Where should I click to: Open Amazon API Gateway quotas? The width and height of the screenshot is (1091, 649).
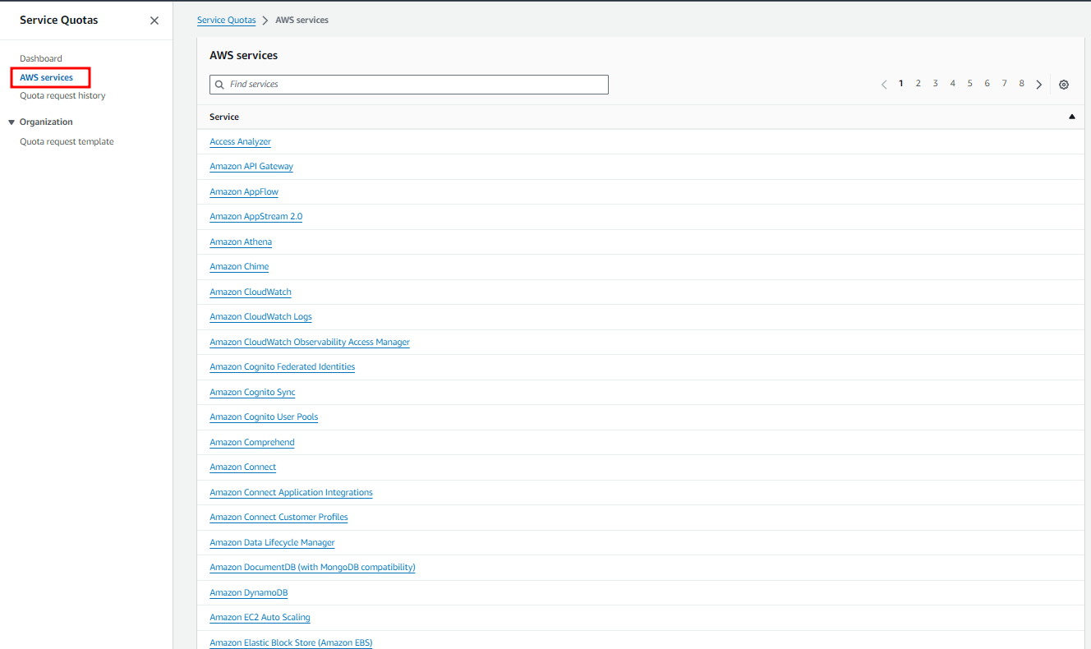251,166
